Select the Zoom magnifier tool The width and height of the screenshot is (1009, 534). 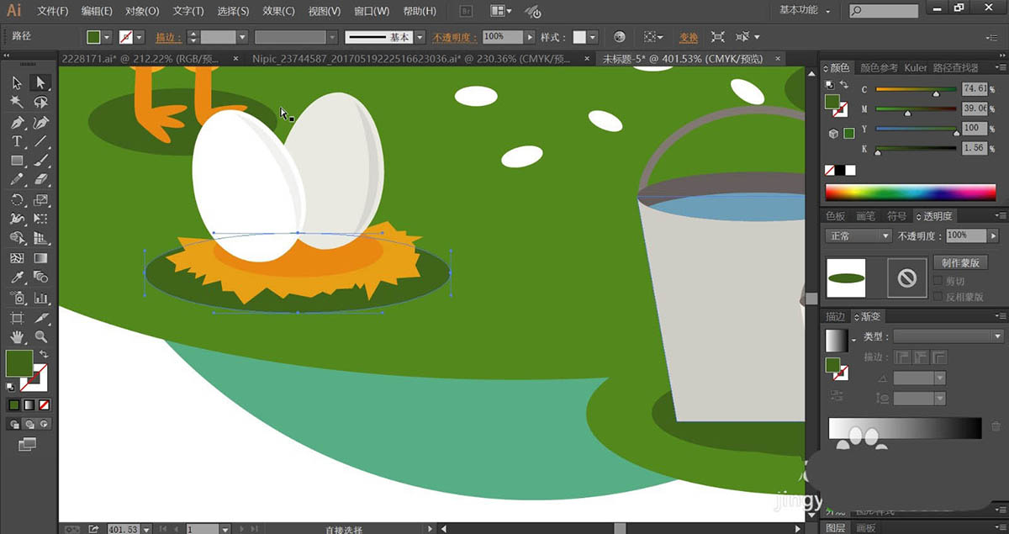[40, 336]
